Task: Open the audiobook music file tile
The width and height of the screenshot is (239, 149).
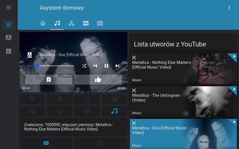Action: [87, 111]
